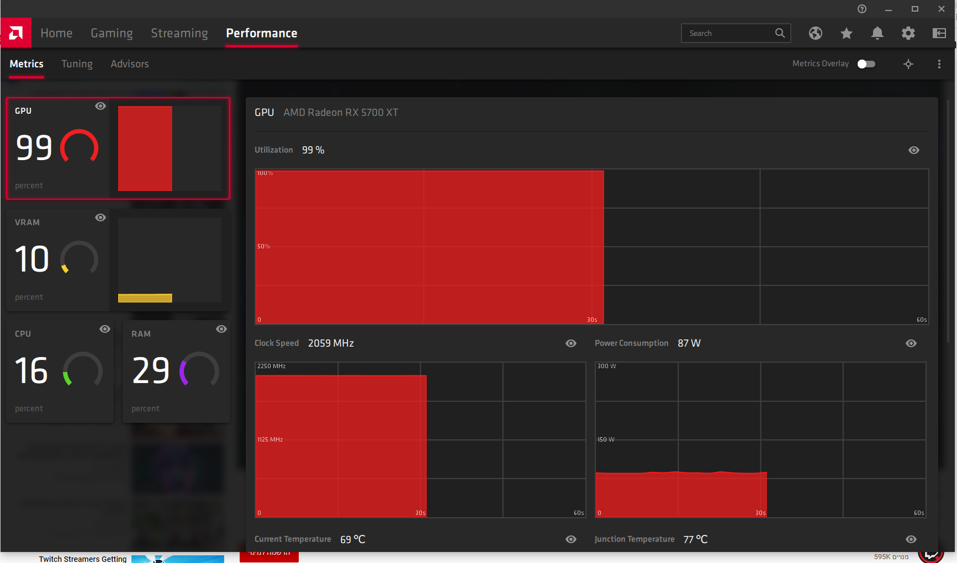Open the three-dot more options menu
The image size is (957, 563).
pyautogui.click(x=939, y=64)
